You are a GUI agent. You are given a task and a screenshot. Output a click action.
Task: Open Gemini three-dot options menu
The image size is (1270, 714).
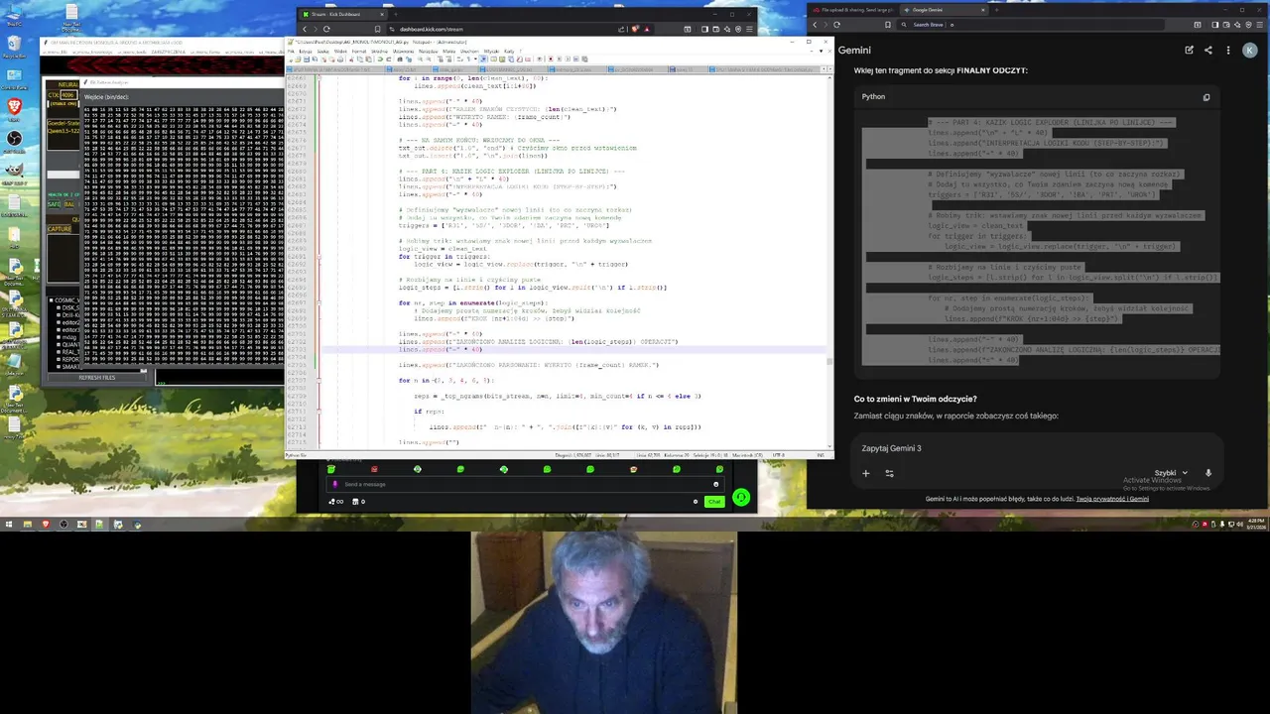pos(1228,50)
